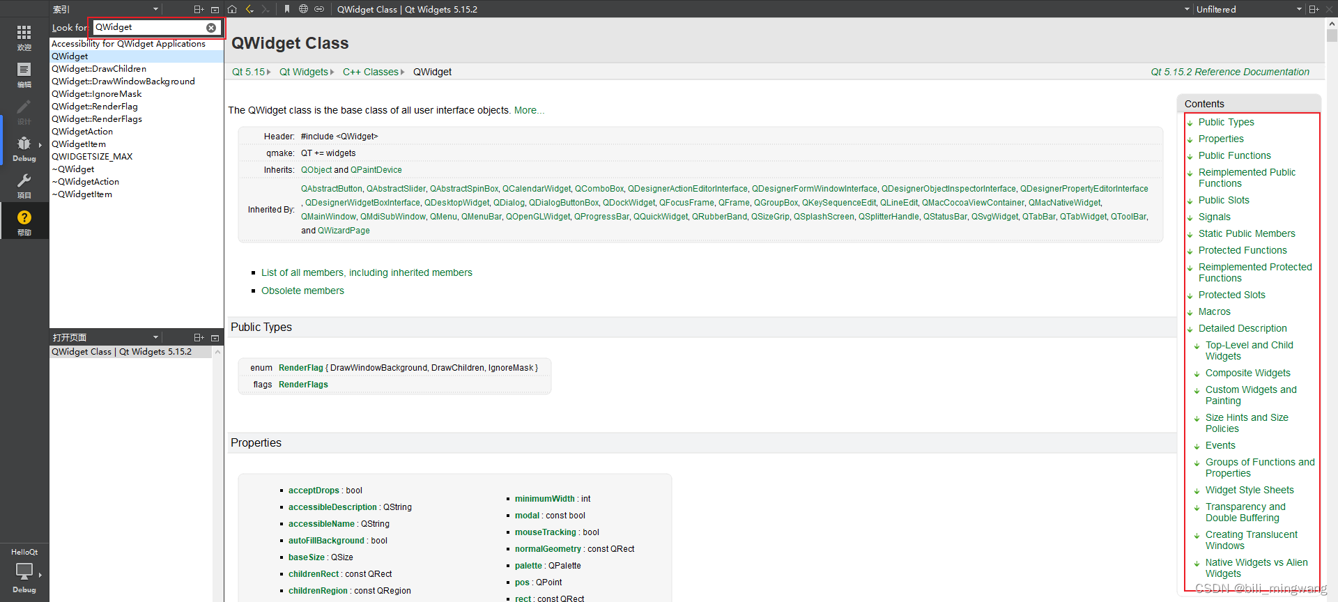Open the Qt Widgets breadcrumb link
The width and height of the screenshot is (1338, 602).
click(304, 72)
